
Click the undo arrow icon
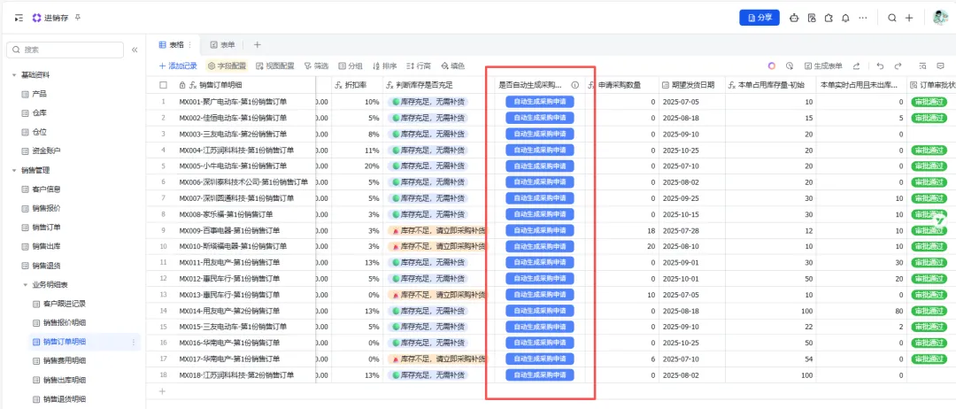pos(880,66)
